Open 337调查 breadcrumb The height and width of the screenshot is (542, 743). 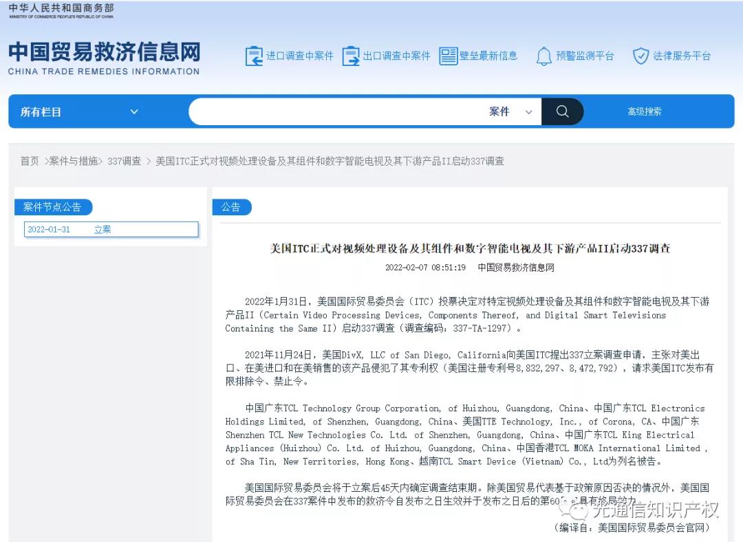(x=124, y=161)
